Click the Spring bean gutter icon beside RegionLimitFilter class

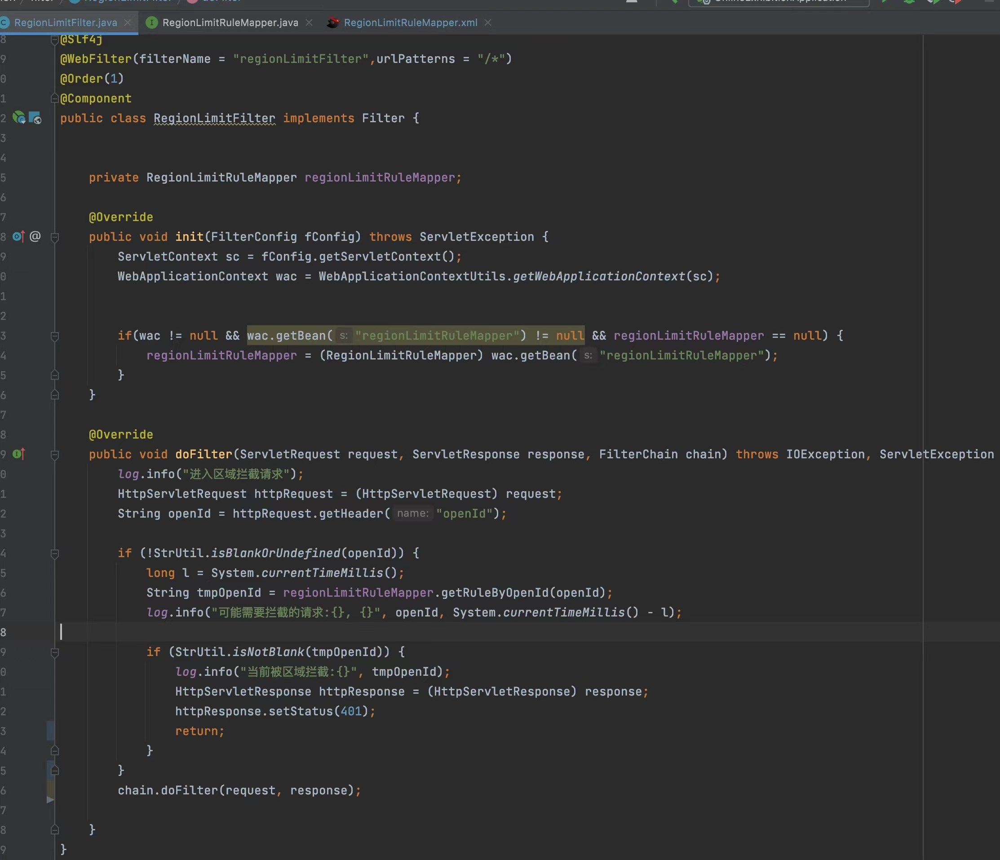coord(19,117)
